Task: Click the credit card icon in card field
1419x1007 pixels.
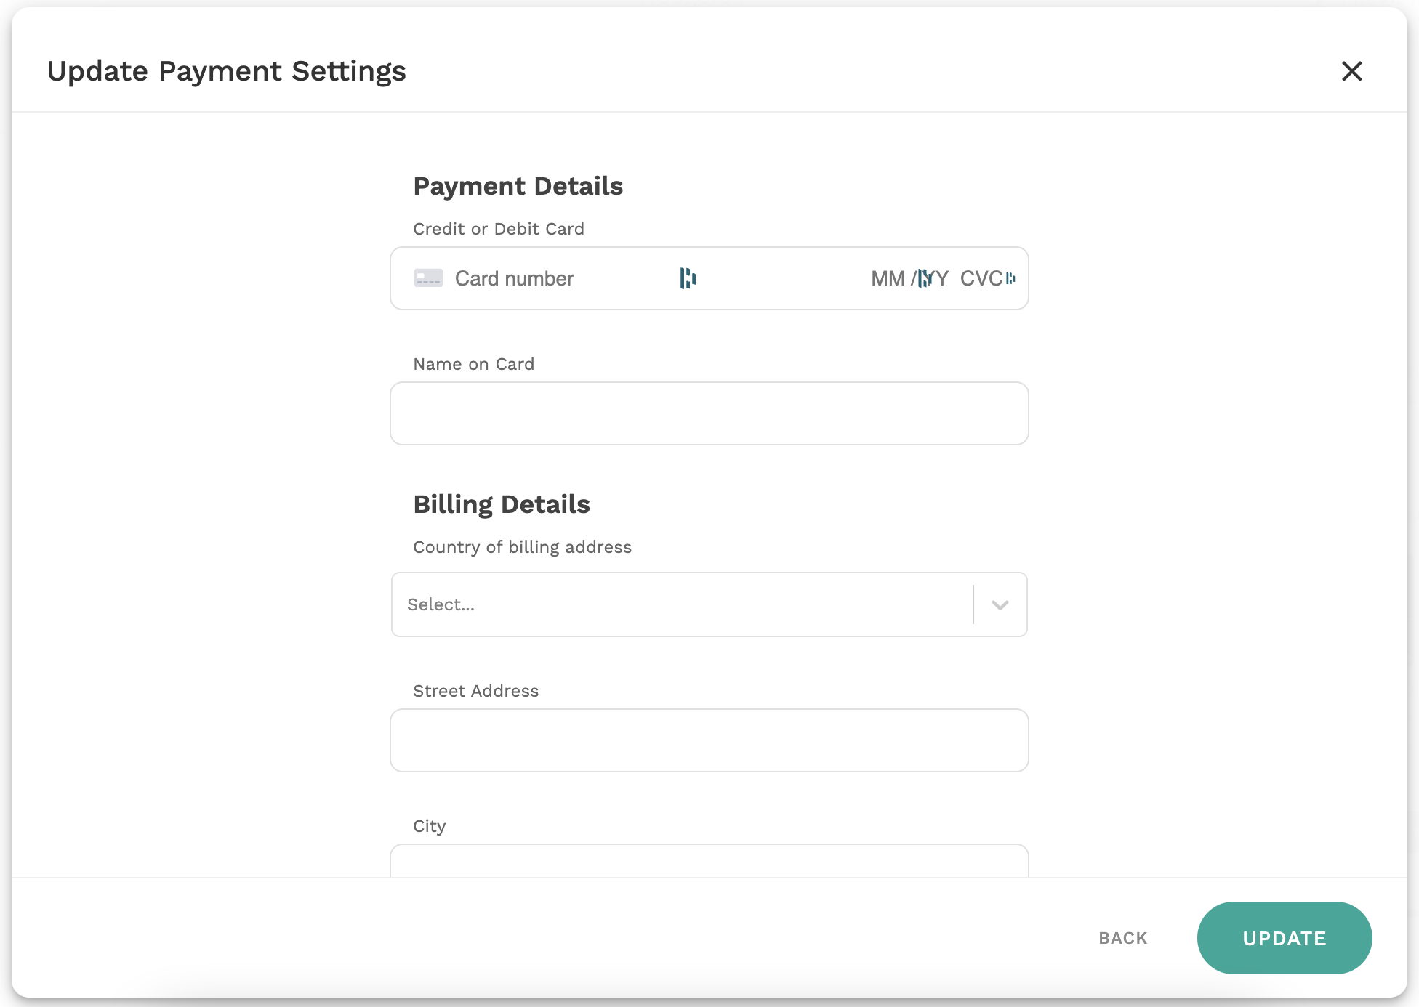Action: (428, 278)
